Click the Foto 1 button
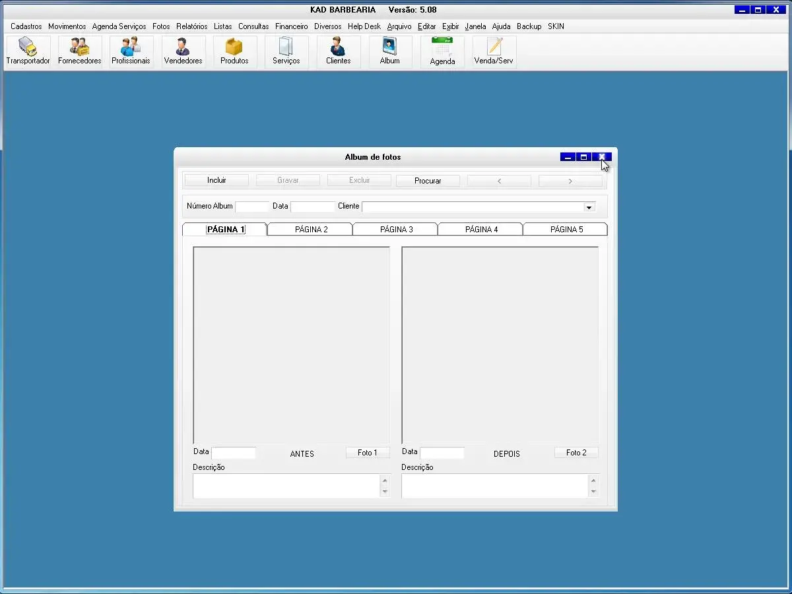Viewport: 792px width, 594px height. (x=367, y=453)
